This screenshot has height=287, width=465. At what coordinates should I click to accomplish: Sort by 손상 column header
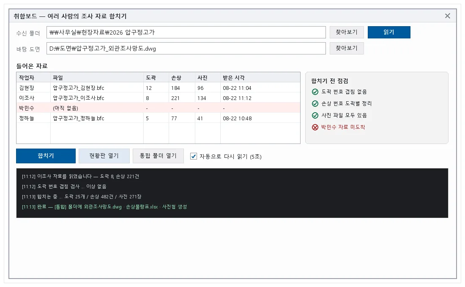tap(182, 78)
